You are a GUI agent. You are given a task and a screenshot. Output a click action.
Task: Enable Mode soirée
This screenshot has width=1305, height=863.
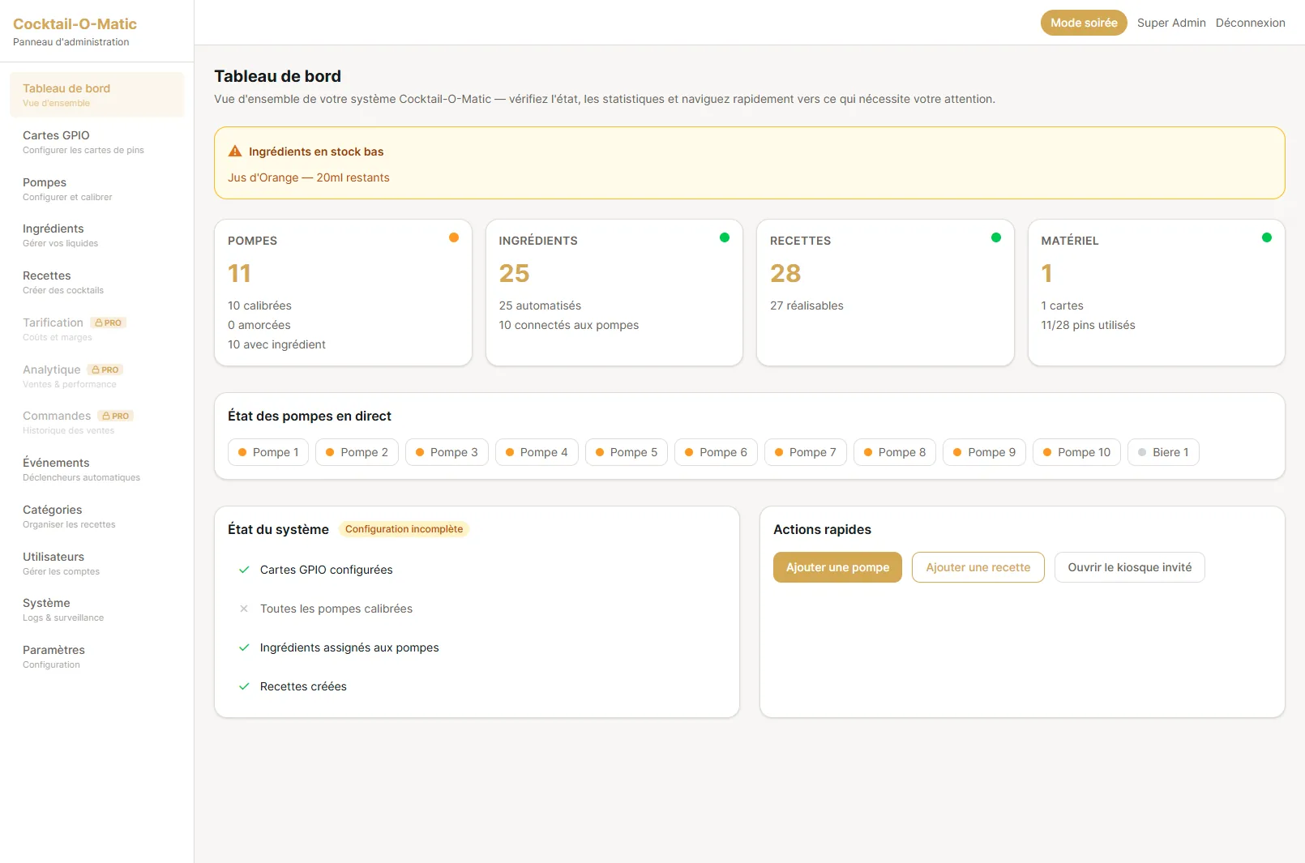[x=1084, y=23]
